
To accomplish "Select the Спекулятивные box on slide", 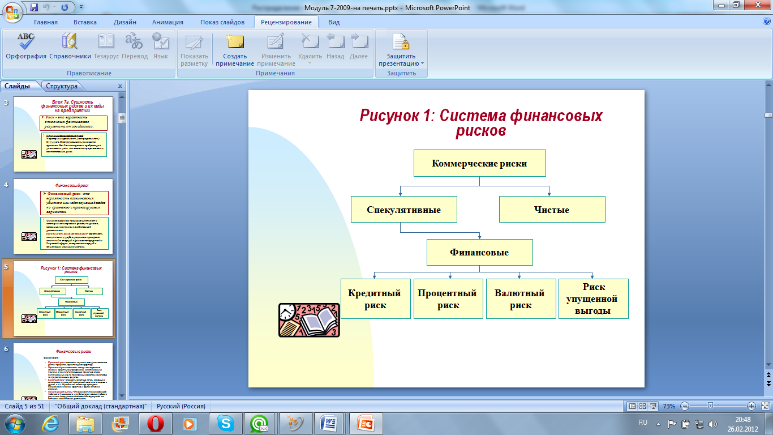I will click(x=403, y=210).
